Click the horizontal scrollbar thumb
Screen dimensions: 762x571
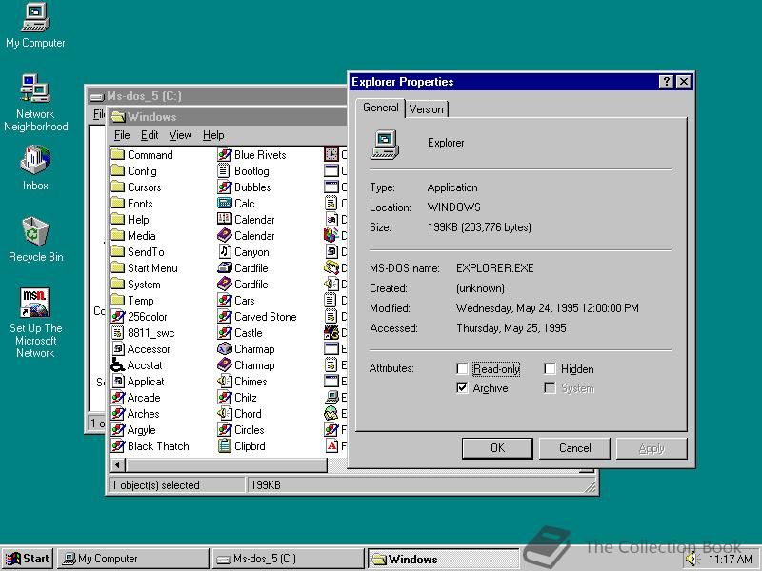click(227, 465)
